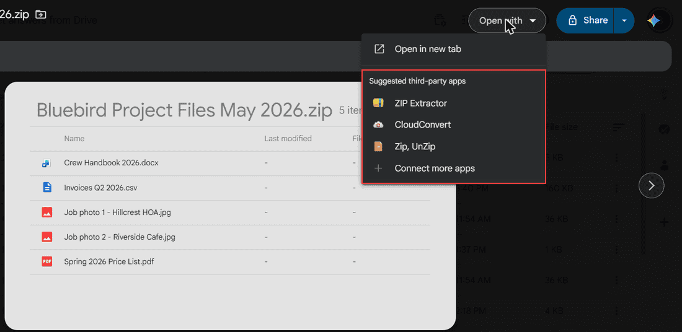Click the document icon for Invoices Q2 2026.csv

tap(46, 187)
